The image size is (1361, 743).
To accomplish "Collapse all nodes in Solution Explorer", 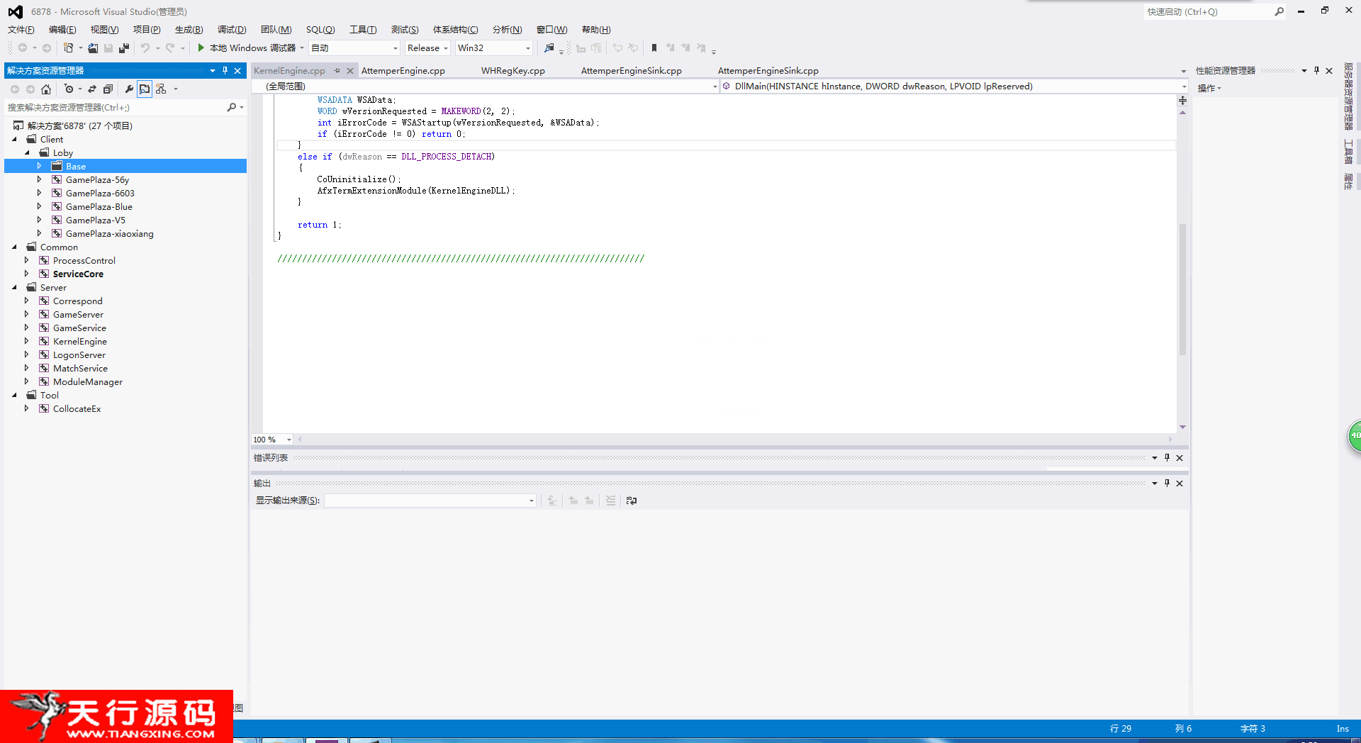I will (108, 89).
